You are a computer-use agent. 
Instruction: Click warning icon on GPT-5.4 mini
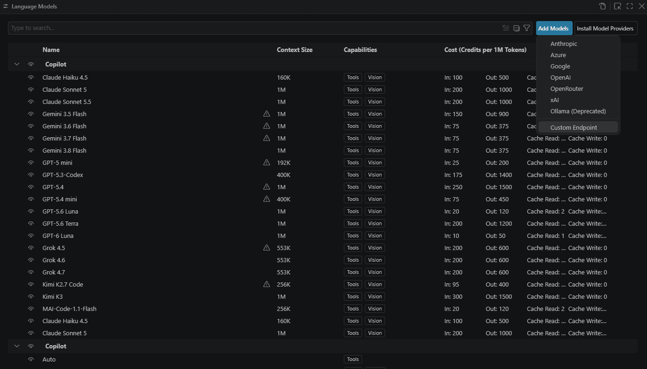(x=267, y=199)
